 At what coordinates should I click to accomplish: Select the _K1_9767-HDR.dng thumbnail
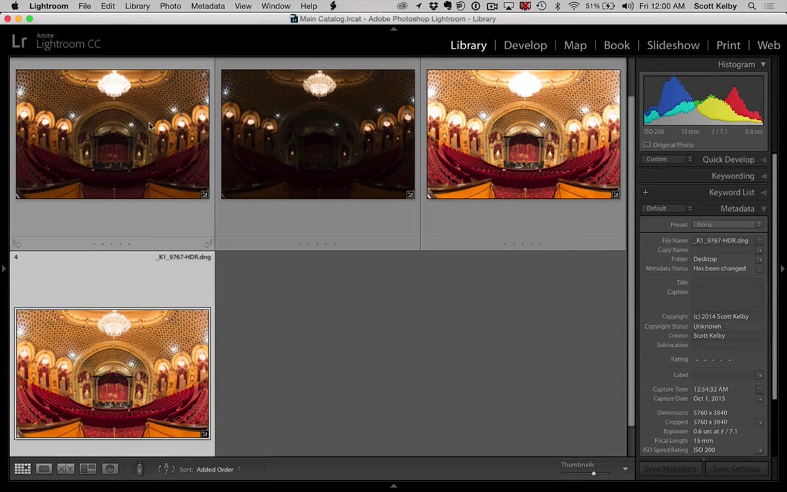(113, 374)
